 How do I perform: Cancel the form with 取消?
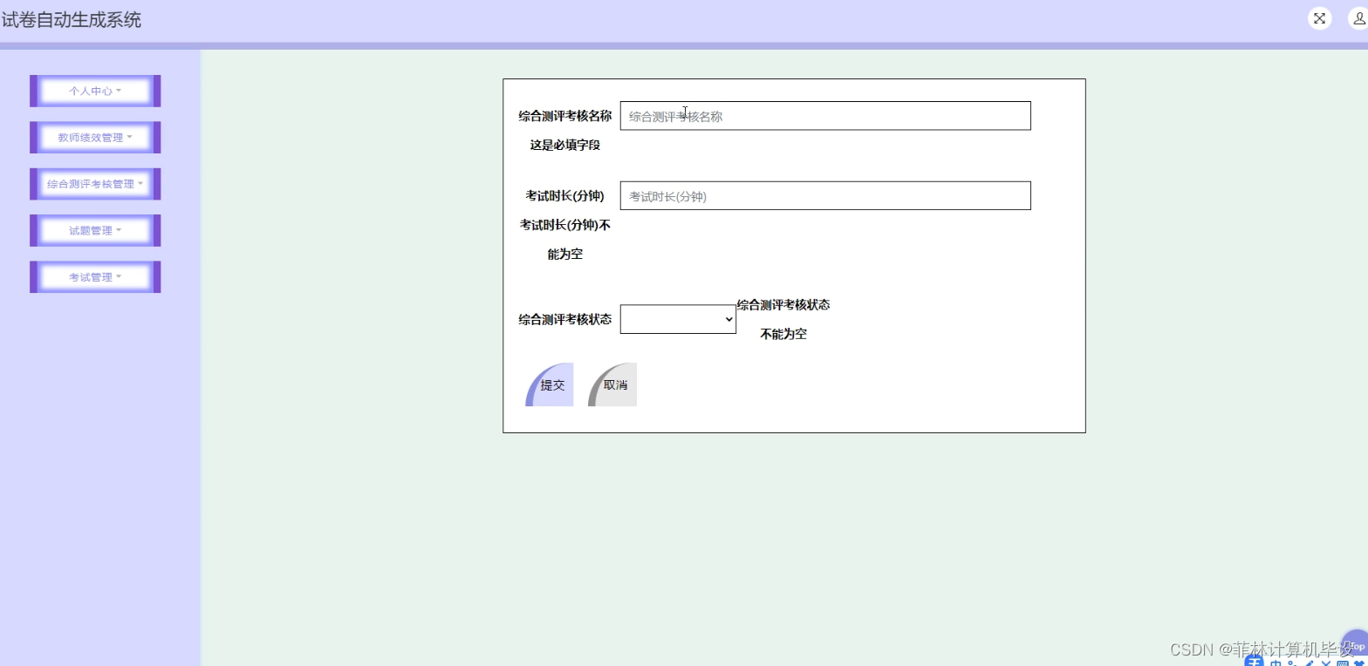(x=612, y=384)
